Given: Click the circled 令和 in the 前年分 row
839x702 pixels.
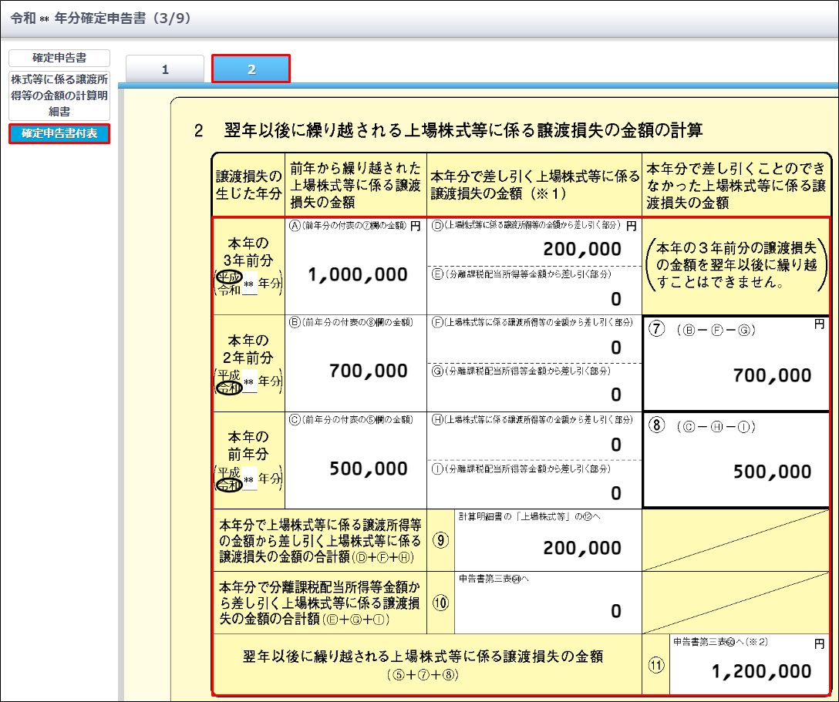Looking at the screenshot, I should pos(230,485).
